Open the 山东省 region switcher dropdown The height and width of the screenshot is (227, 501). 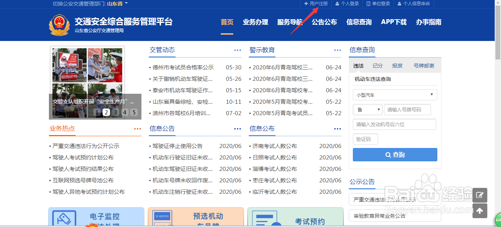pos(115,4)
